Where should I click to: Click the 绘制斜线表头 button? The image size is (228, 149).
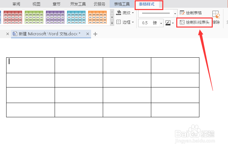194,22
